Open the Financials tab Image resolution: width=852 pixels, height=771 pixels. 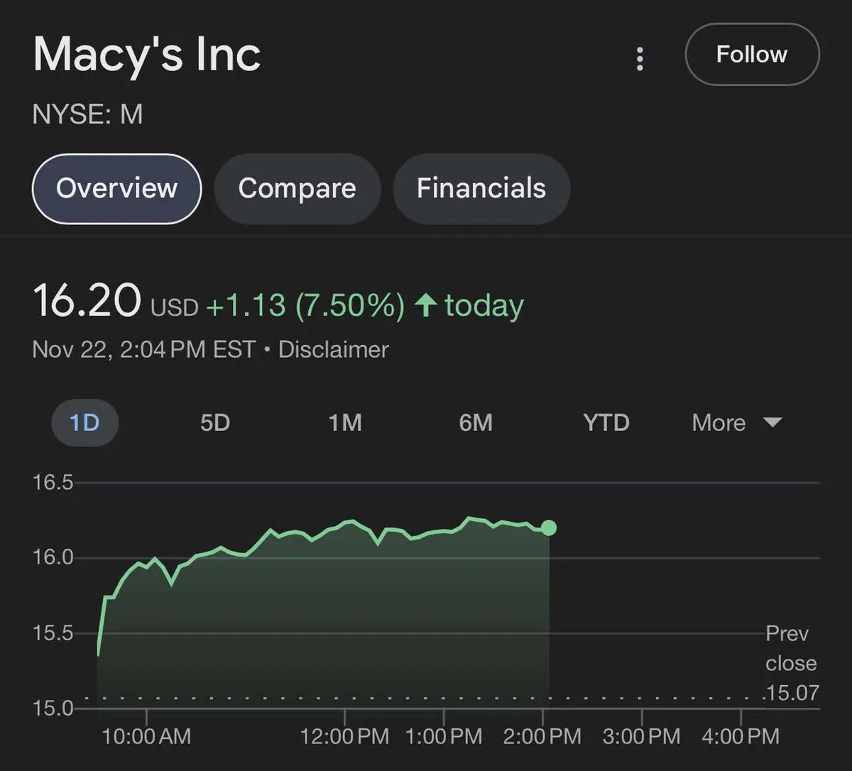click(481, 189)
